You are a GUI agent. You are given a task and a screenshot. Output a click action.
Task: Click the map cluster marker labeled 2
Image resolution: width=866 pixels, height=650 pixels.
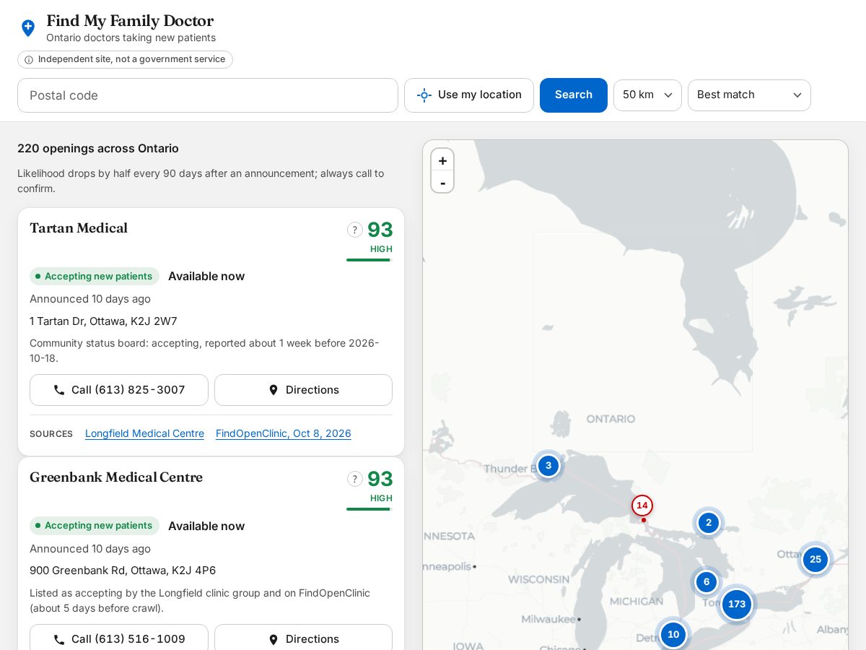pyautogui.click(x=709, y=523)
